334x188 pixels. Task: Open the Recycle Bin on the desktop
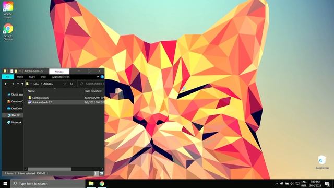pos(322,162)
